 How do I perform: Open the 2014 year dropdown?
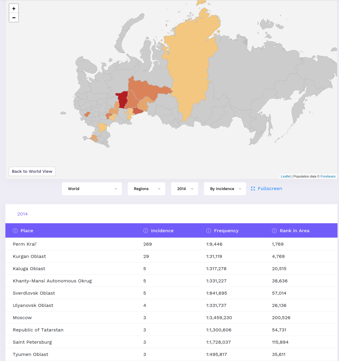tap(184, 189)
